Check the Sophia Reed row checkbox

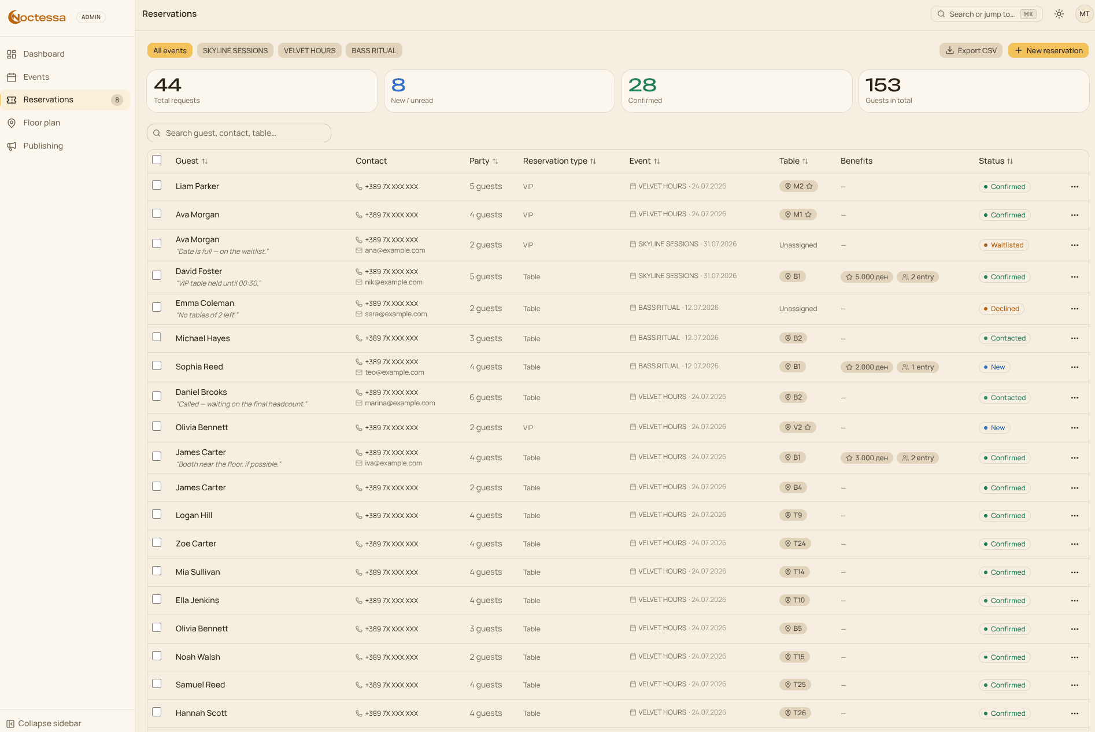(157, 365)
